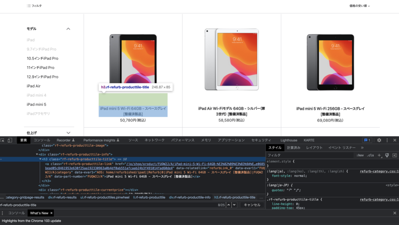Collapse the h3 rf-refurb-producttile-title node
Screen dimensions: 399x225
point(40,159)
